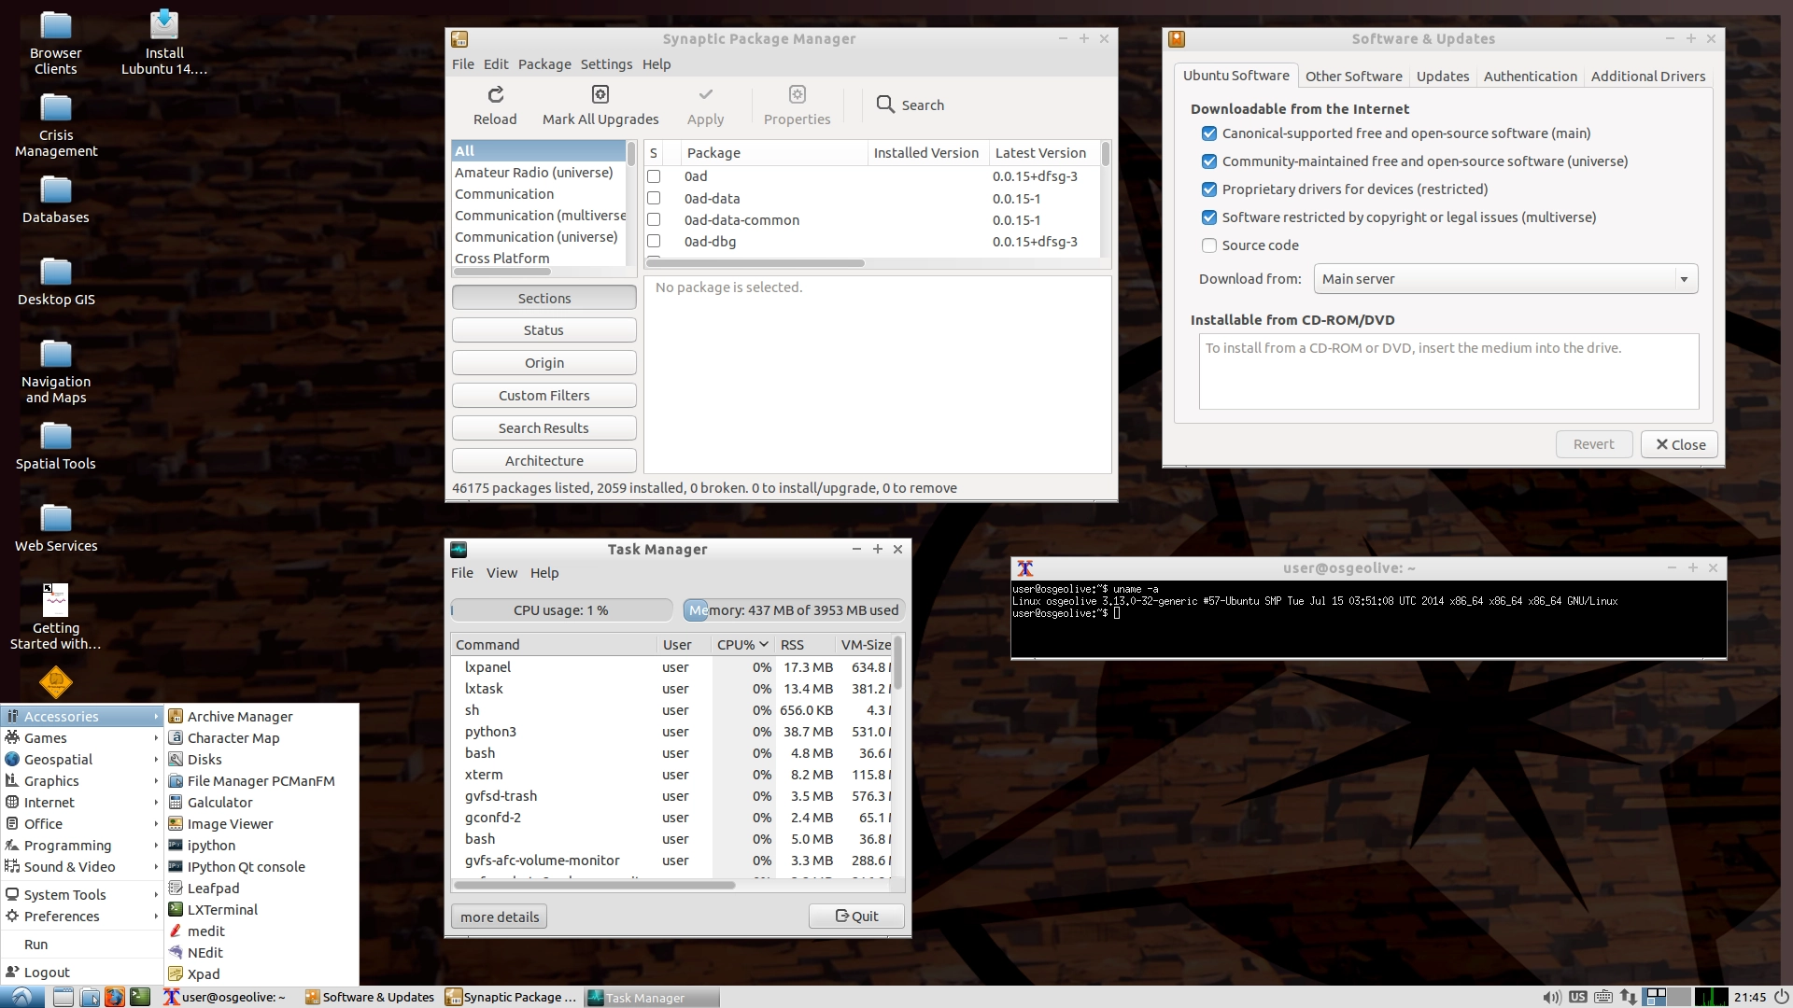Click power button in panel corner

click(1781, 997)
